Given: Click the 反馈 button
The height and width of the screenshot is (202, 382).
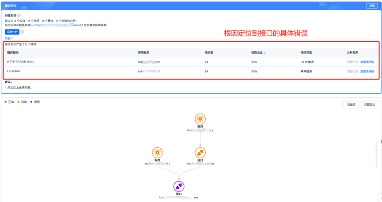Looking at the screenshot, I should 372,6.
